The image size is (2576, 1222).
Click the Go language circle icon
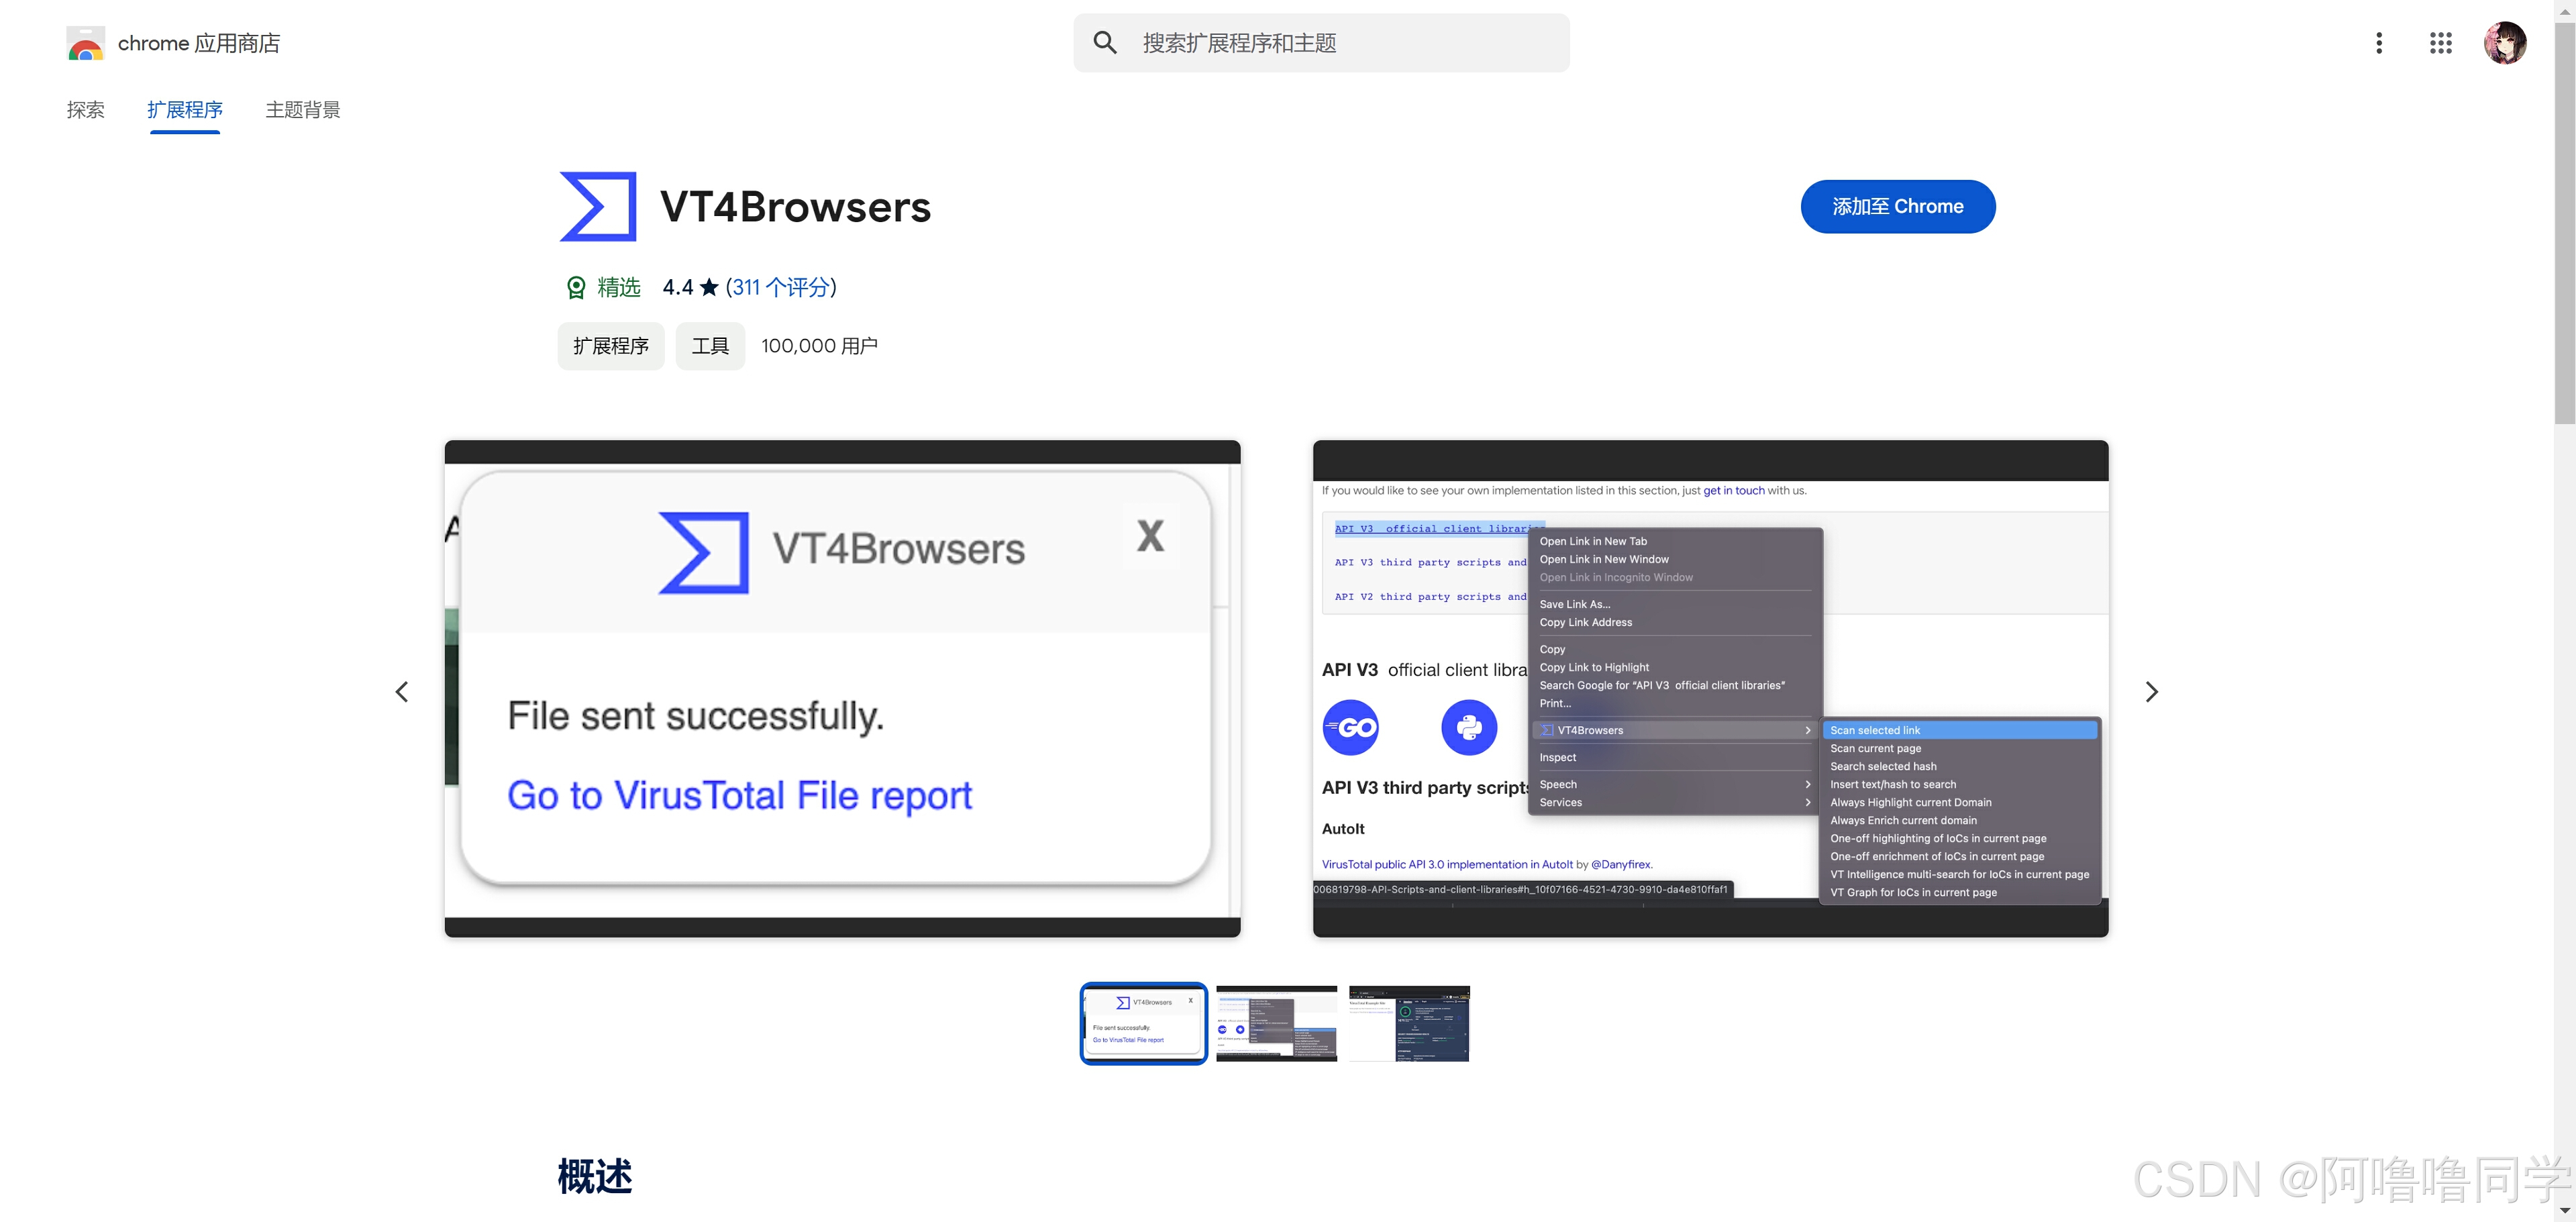1350,728
